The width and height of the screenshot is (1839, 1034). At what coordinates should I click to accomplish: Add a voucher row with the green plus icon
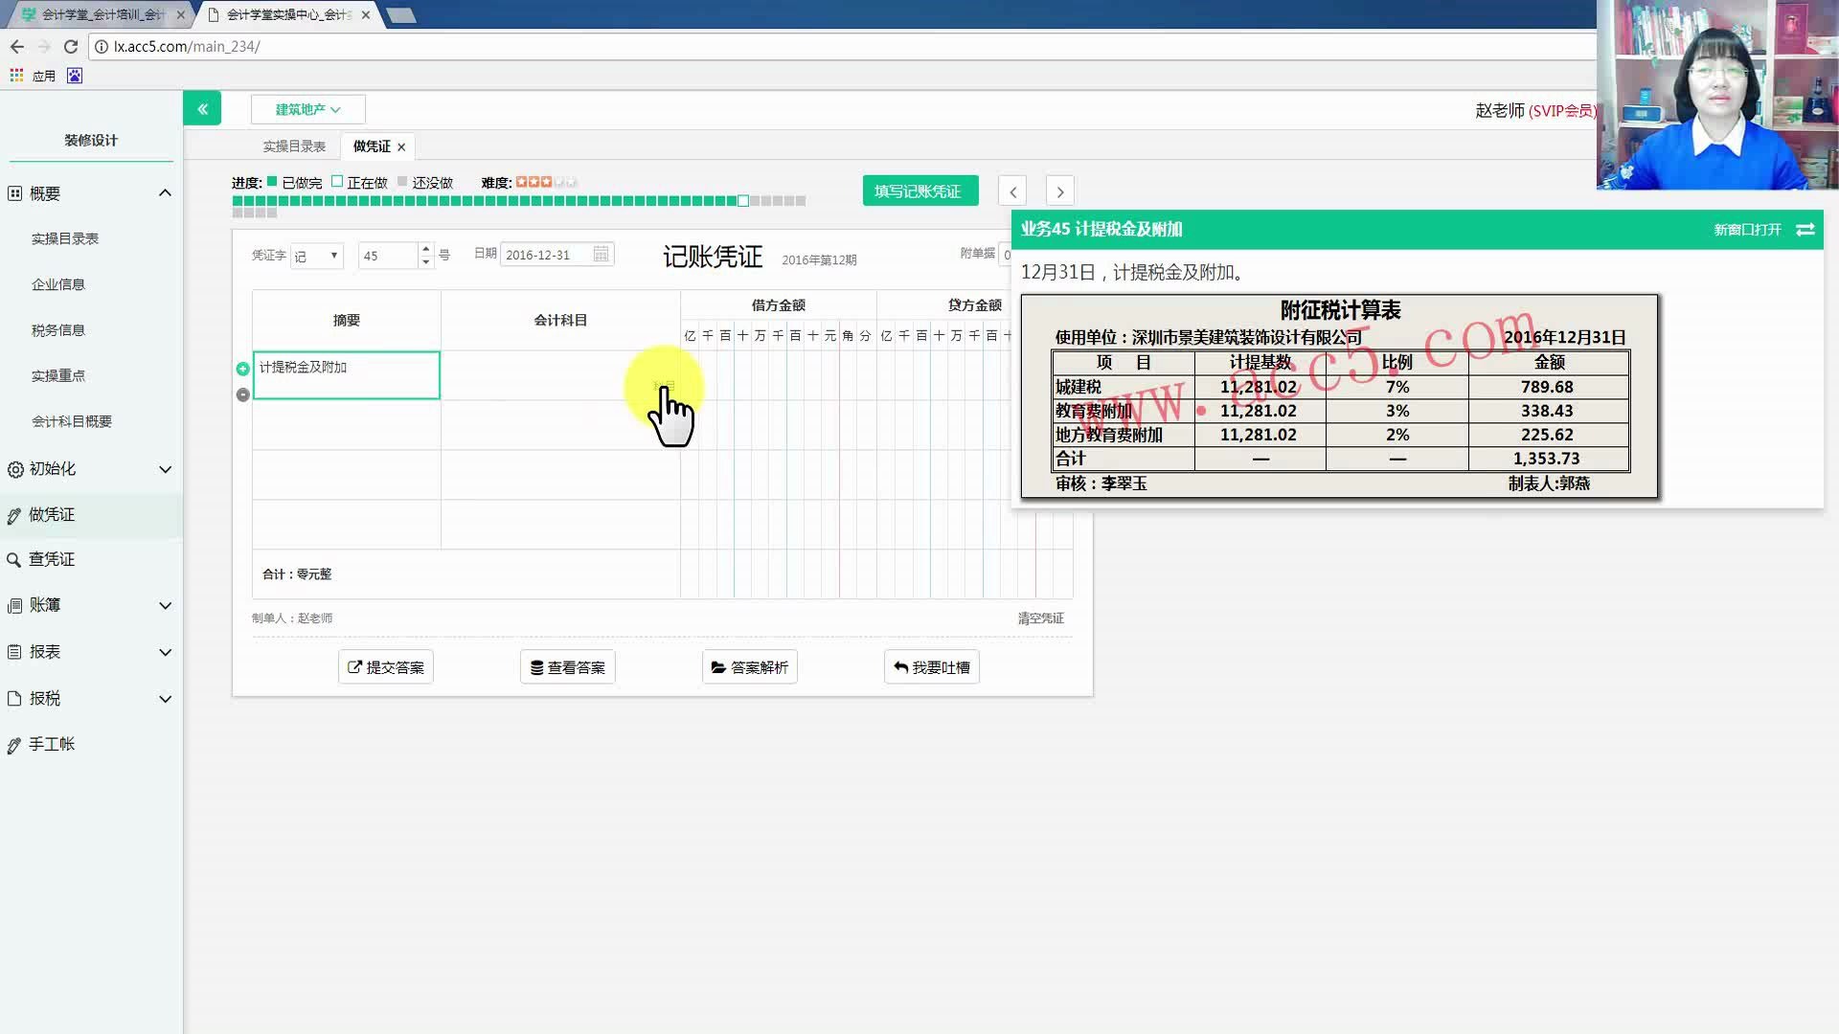(242, 368)
